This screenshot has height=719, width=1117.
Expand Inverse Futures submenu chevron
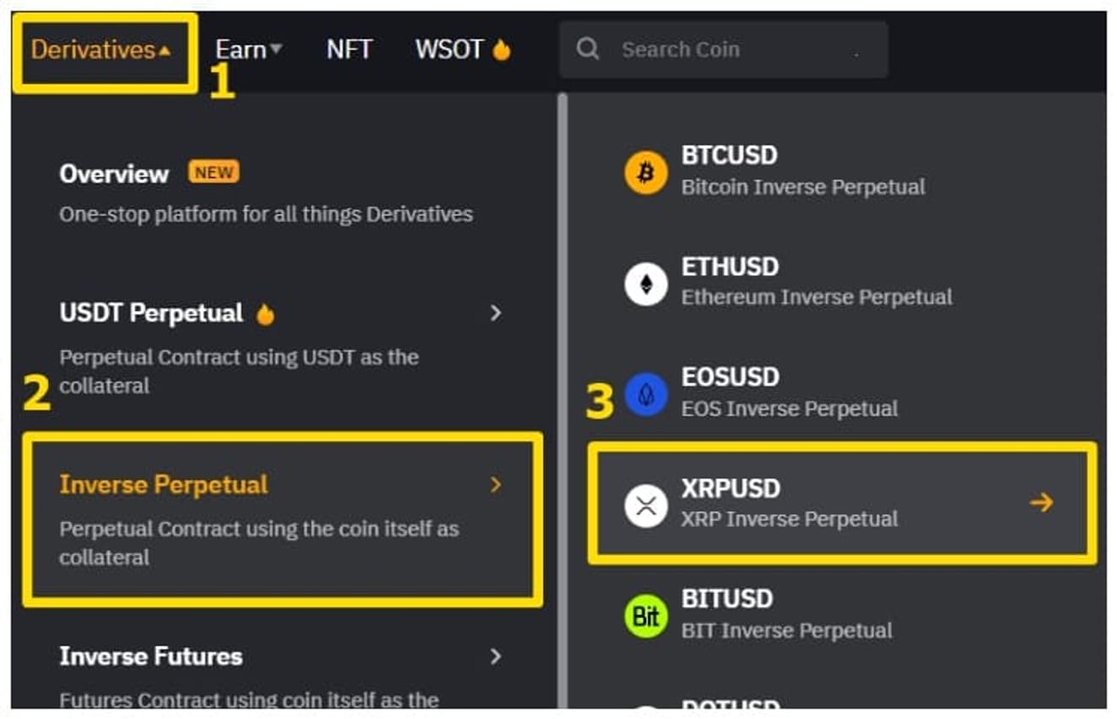[x=496, y=656]
